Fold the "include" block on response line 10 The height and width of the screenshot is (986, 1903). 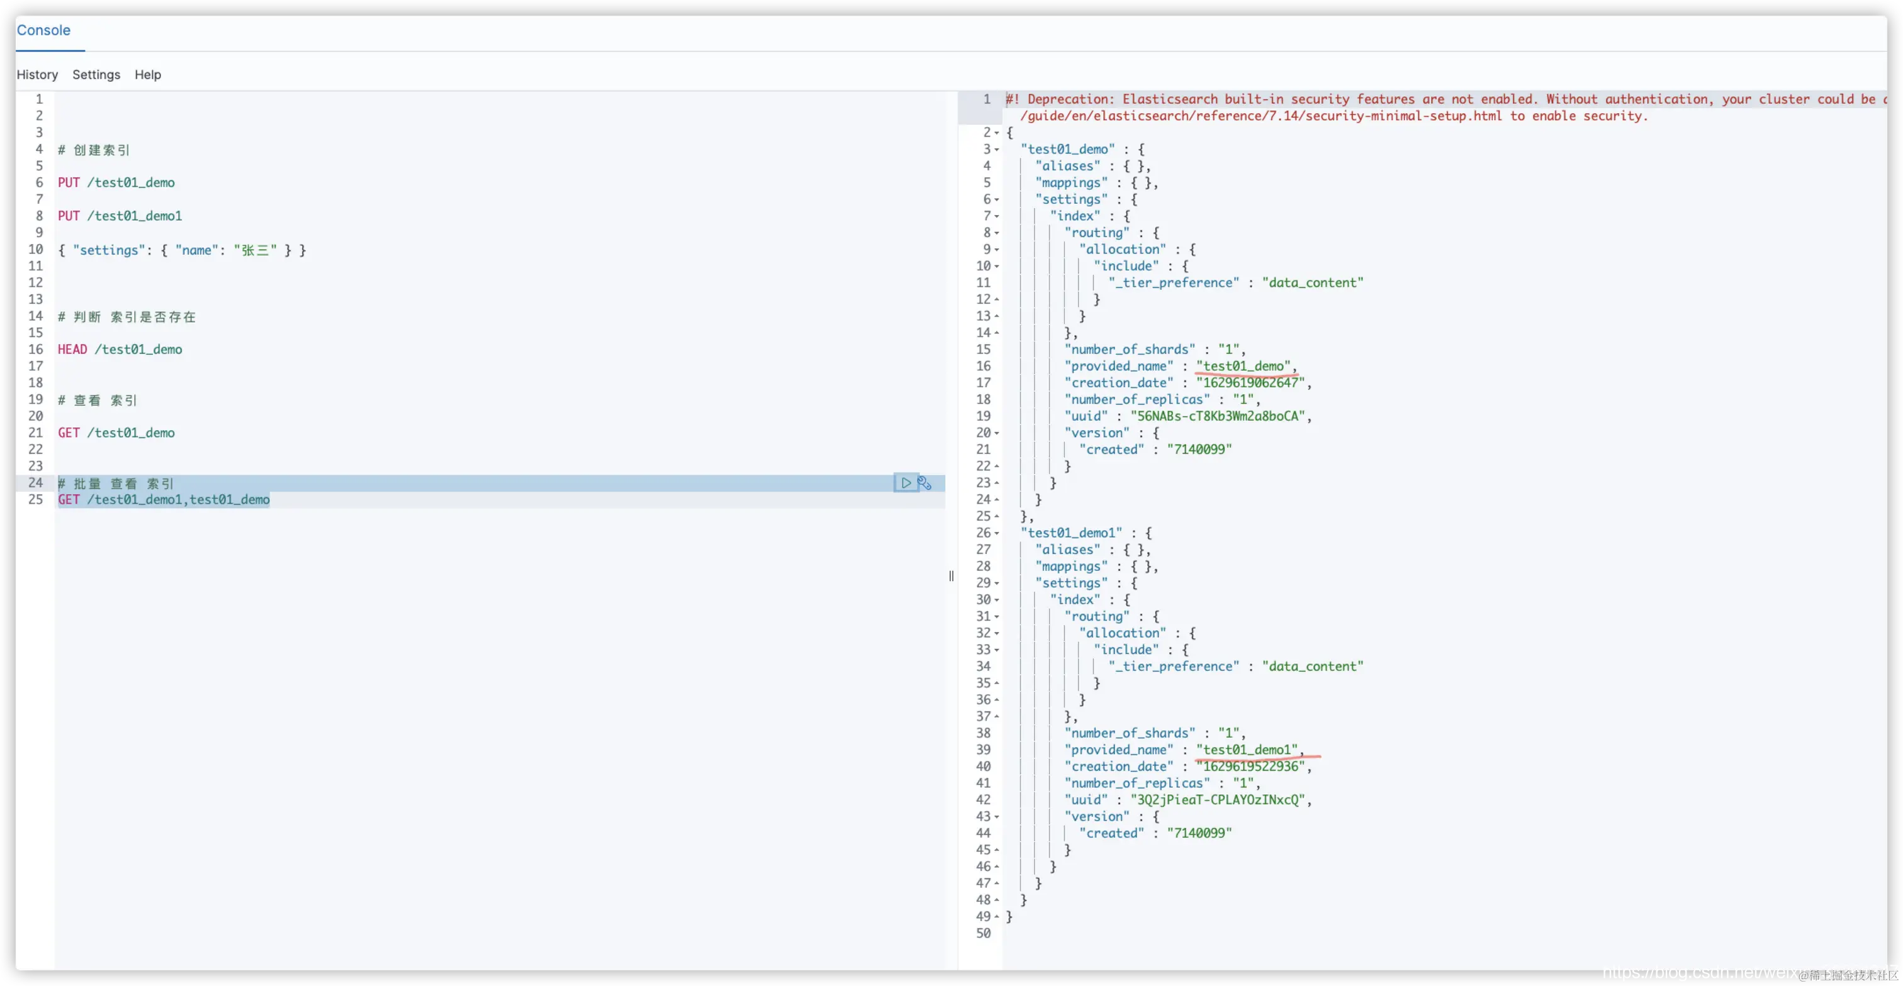pos(997,267)
